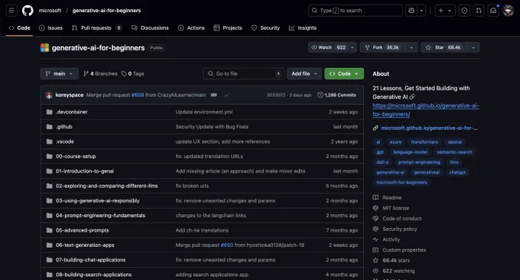The height and width of the screenshot is (280, 520).
Task: Click the koreyspace commit author avatar
Action: point(50,95)
